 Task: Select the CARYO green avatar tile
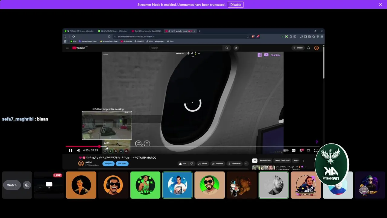[145, 185]
